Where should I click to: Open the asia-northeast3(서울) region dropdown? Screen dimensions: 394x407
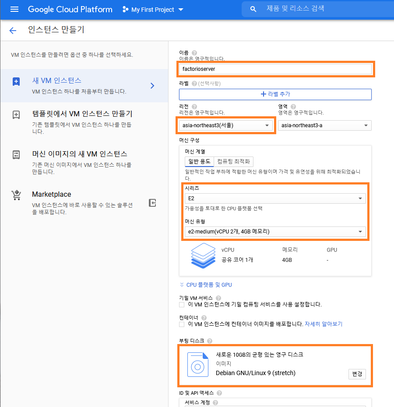click(x=225, y=125)
